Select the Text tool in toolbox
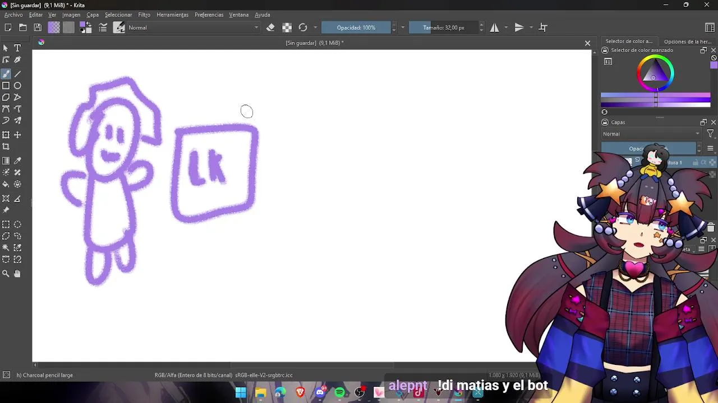 pos(17,48)
